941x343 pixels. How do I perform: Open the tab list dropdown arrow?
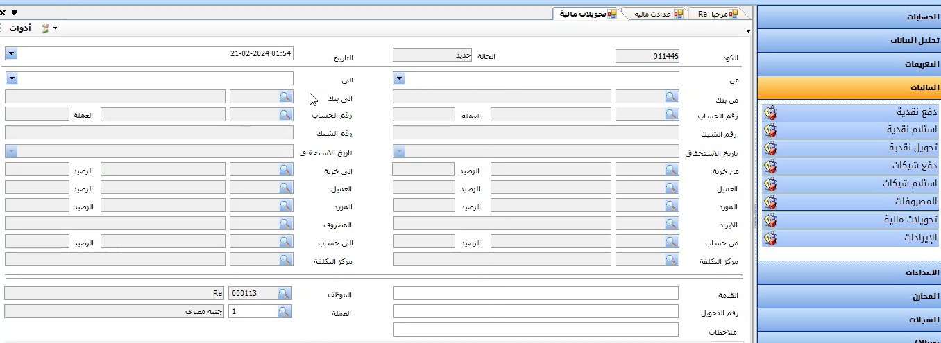point(748,31)
